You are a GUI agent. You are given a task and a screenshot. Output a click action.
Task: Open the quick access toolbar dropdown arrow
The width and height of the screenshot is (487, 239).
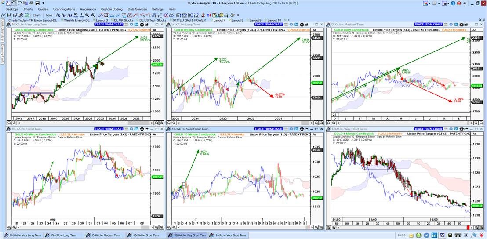[x=43, y=3]
